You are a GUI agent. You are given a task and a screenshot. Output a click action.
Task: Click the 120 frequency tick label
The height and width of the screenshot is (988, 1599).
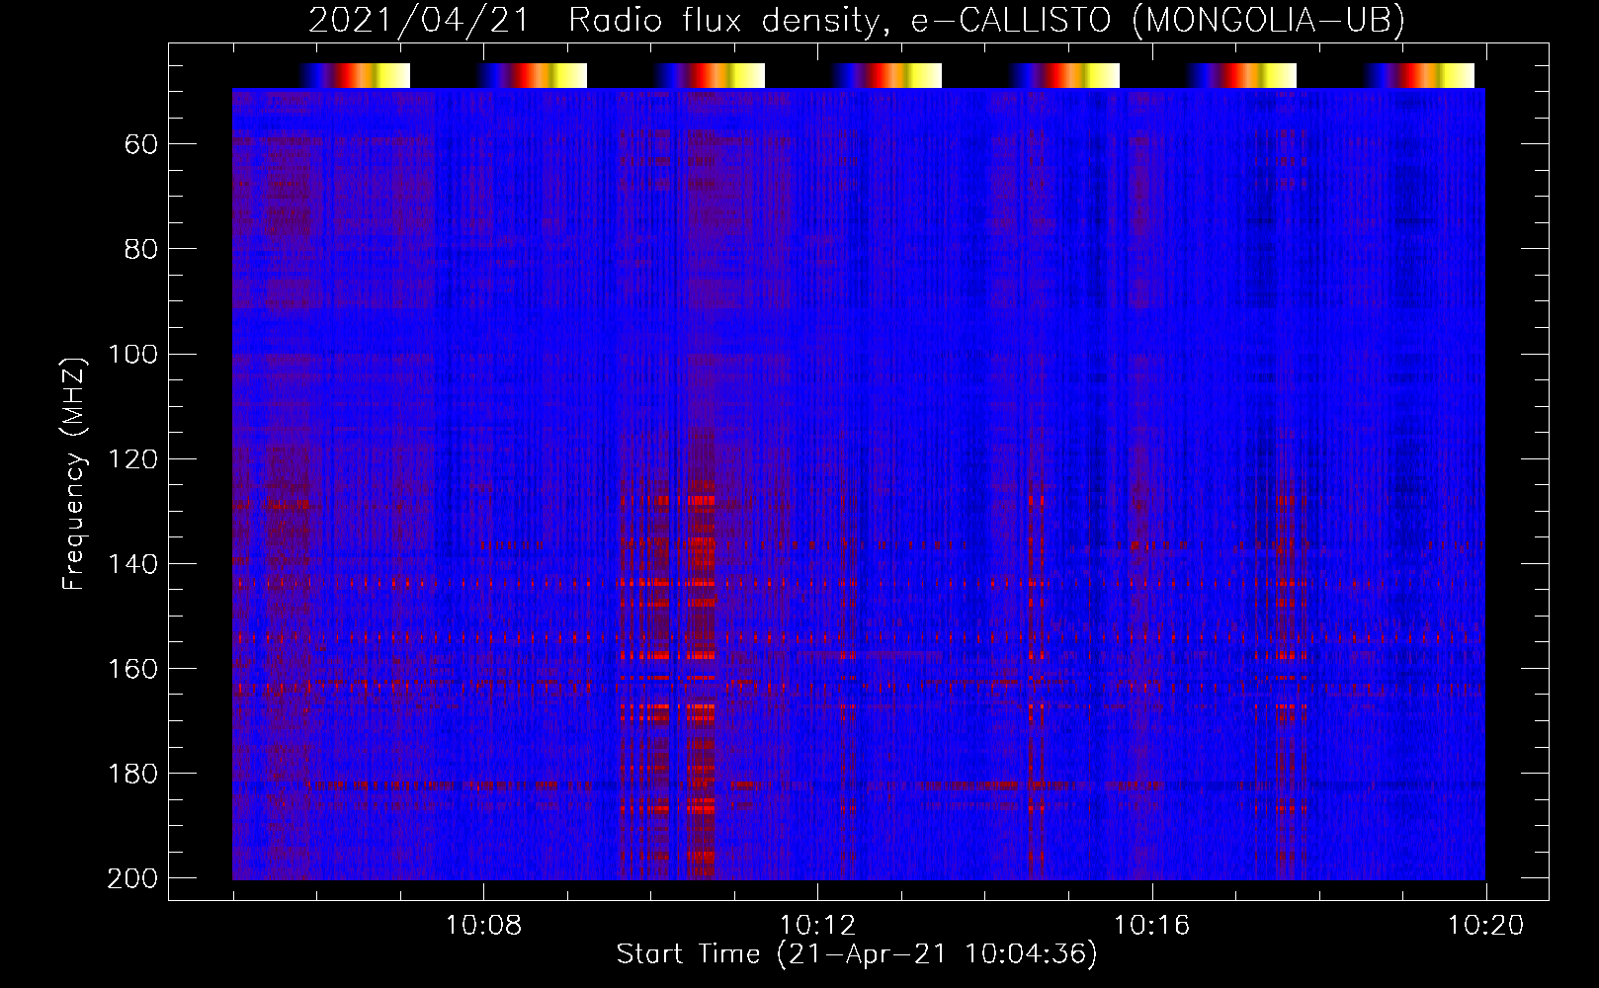click(x=132, y=458)
